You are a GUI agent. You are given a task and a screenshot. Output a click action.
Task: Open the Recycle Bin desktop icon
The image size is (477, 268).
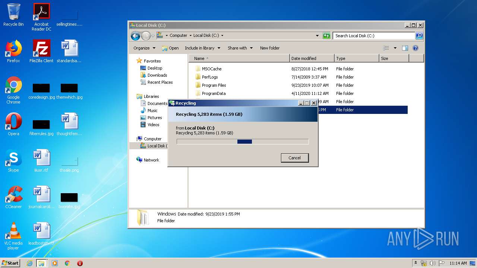13,15
